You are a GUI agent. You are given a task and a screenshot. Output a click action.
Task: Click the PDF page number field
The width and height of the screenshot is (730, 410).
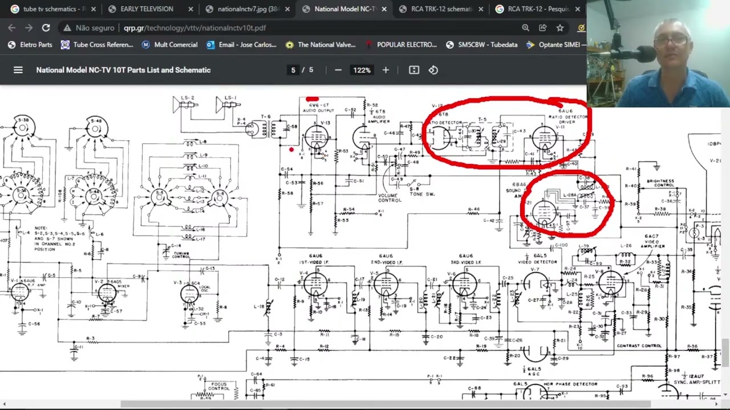(x=293, y=70)
